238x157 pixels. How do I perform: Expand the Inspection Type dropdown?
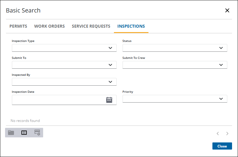coord(110,48)
